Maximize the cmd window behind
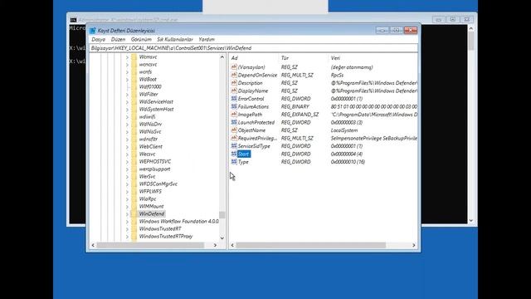 click(452, 20)
